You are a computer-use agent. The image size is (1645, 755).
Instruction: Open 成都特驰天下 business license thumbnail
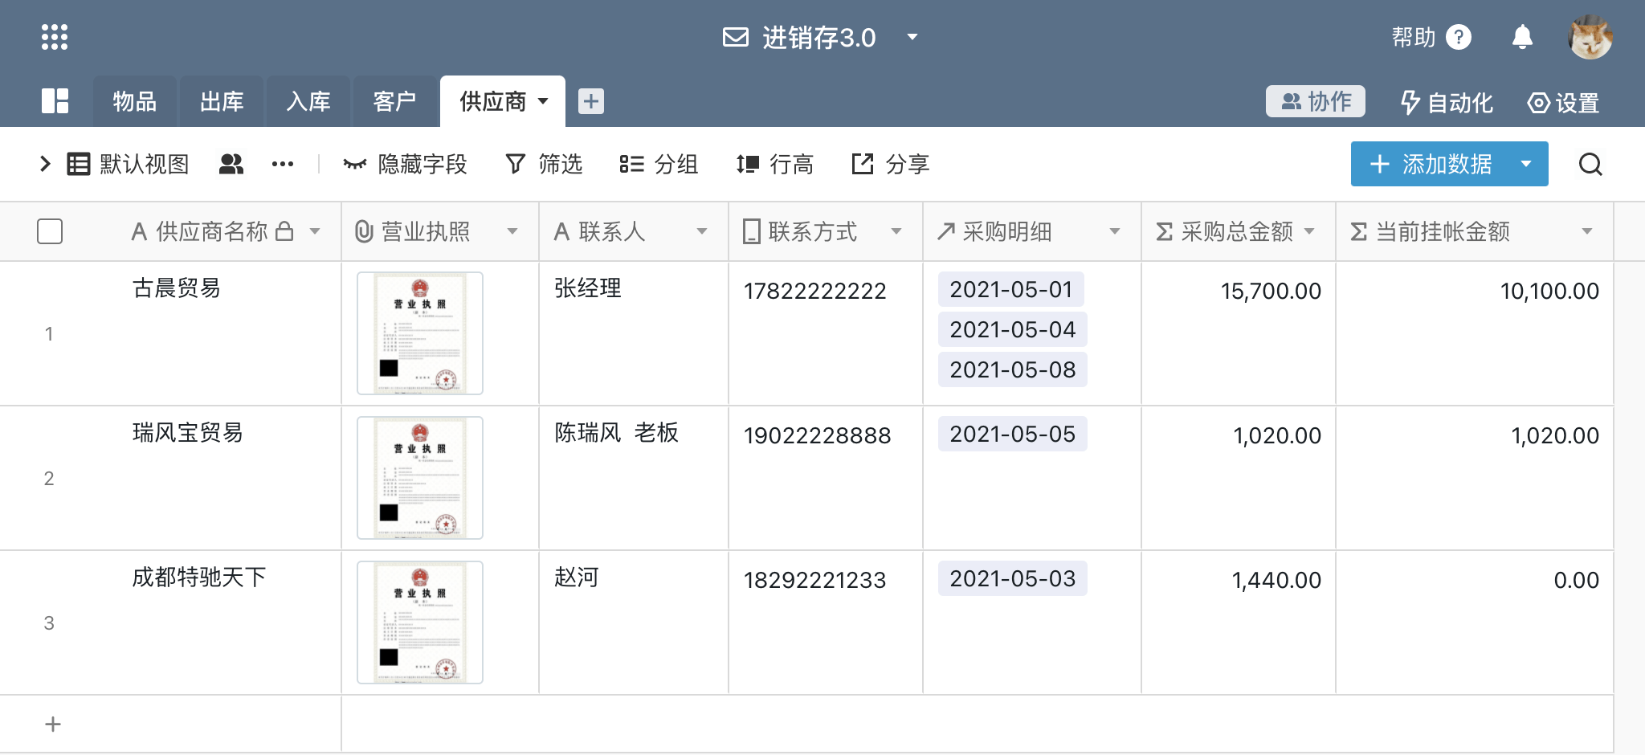point(420,622)
